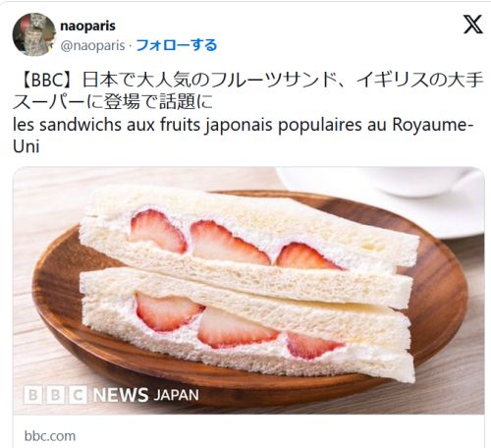491x448 pixels.
Task: Click the word Uni on last line
Action: (x=27, y=146)
